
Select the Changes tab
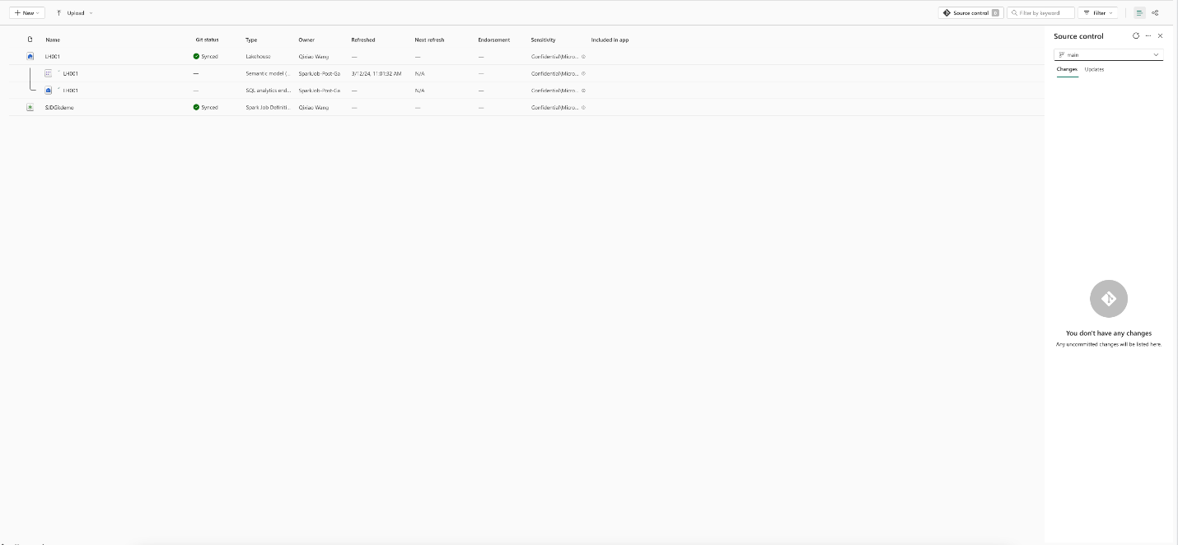[x=1067, y=69]
